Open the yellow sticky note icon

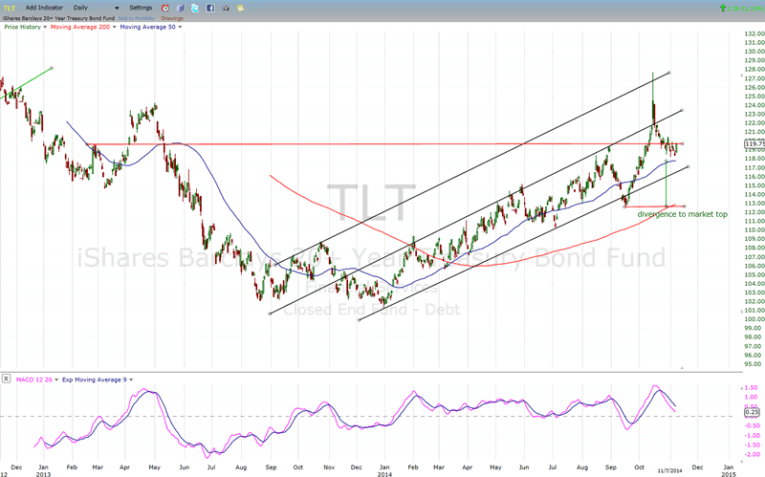pyautogui.click(x=241, y=9)
